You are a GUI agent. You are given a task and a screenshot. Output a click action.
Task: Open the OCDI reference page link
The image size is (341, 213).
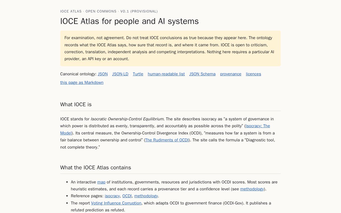127,196
